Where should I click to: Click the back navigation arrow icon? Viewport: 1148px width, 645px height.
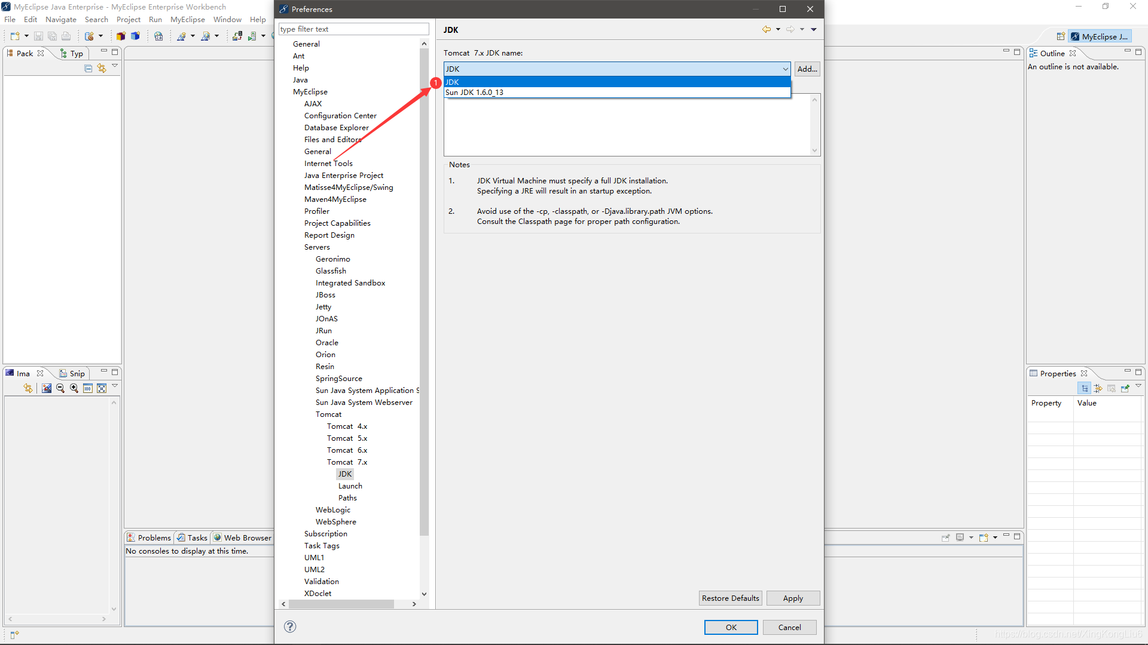tap(765, 29)
